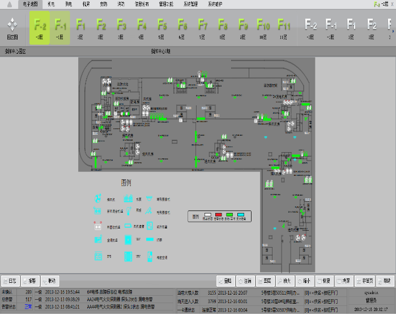
Task: Select the 6#电梯 alarm log row
Action: tap(105, 292)
